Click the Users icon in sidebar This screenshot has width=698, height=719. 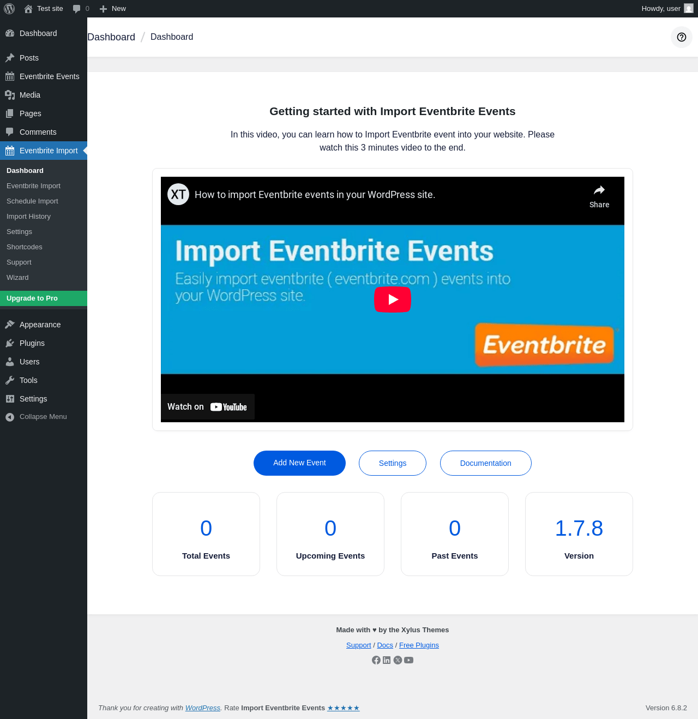pos(10,362)
